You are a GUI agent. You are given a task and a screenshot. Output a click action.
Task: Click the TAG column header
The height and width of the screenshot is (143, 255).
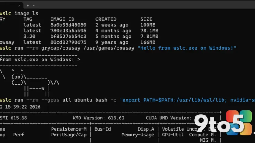point(28,19)
